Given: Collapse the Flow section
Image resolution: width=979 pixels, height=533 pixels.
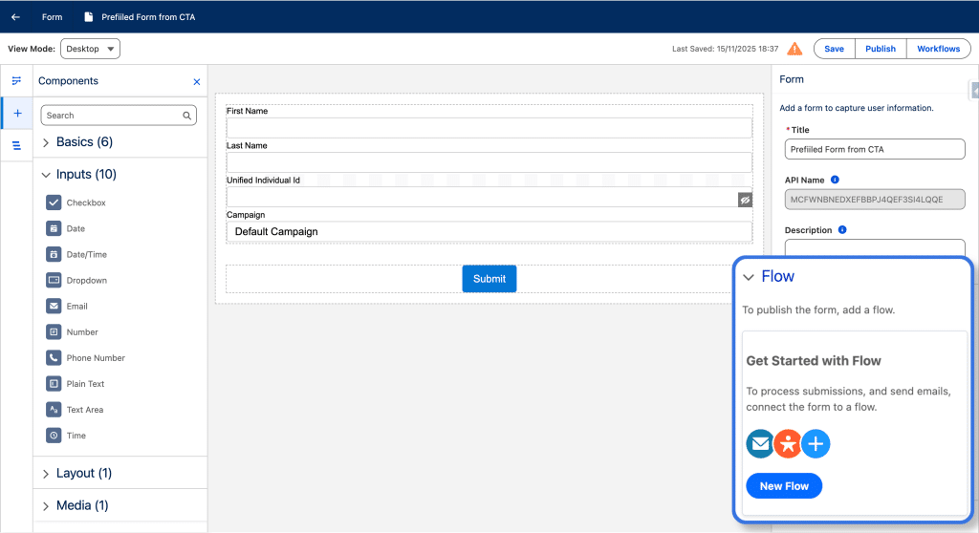Looking at the screenshot, I should point(749,277).
